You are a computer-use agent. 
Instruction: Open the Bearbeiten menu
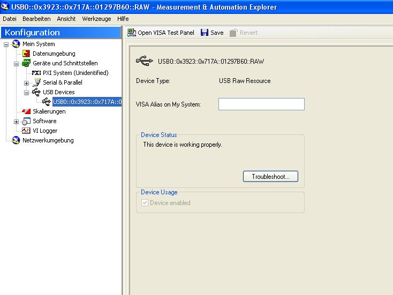coord(36,19)
